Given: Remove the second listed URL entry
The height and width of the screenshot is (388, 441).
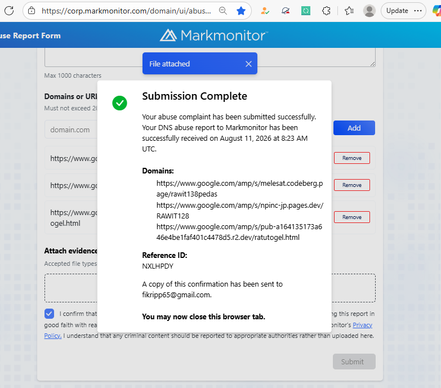Looking at the screenshot, I should 352,185.
